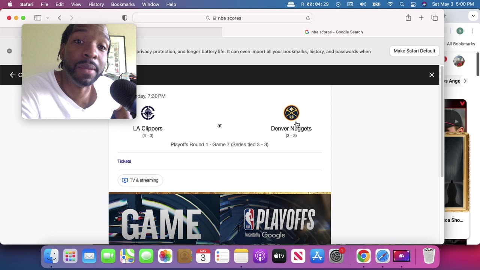The image size is (480, 270).
Task: Switch to the 'nba scores - Google Search' tab
Action: click(x=333, y=32)
